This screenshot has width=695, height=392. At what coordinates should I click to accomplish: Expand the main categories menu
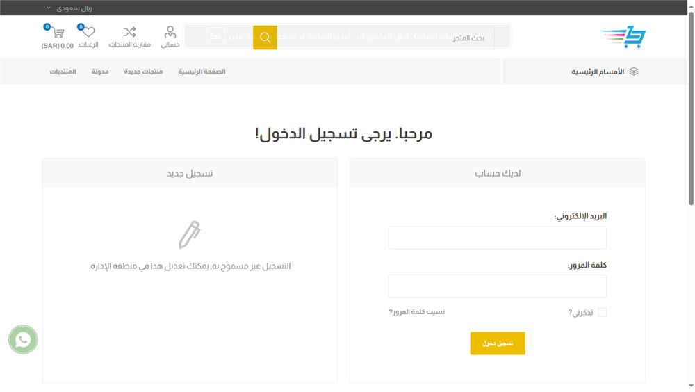pos(598,72)
